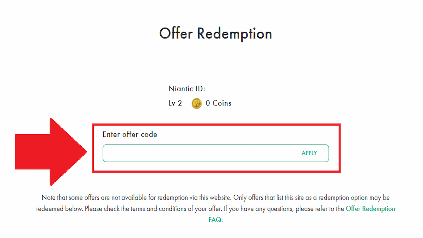Click the word Note starting the notice

[49, 197]
